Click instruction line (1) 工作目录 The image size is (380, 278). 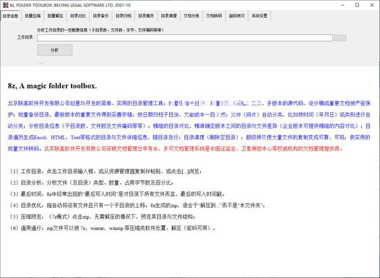tap(105, 172)
